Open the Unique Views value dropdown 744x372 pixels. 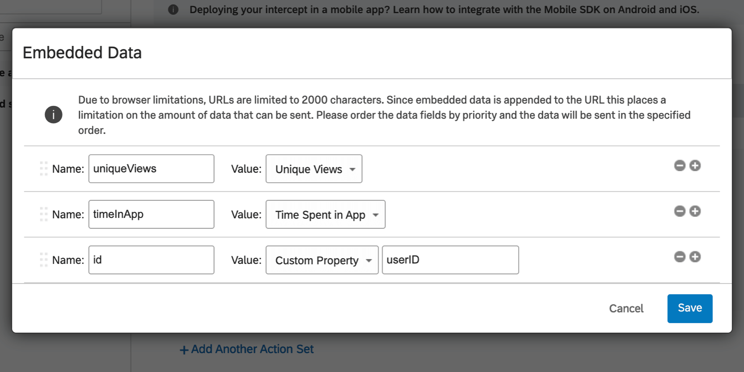(314, 169)
